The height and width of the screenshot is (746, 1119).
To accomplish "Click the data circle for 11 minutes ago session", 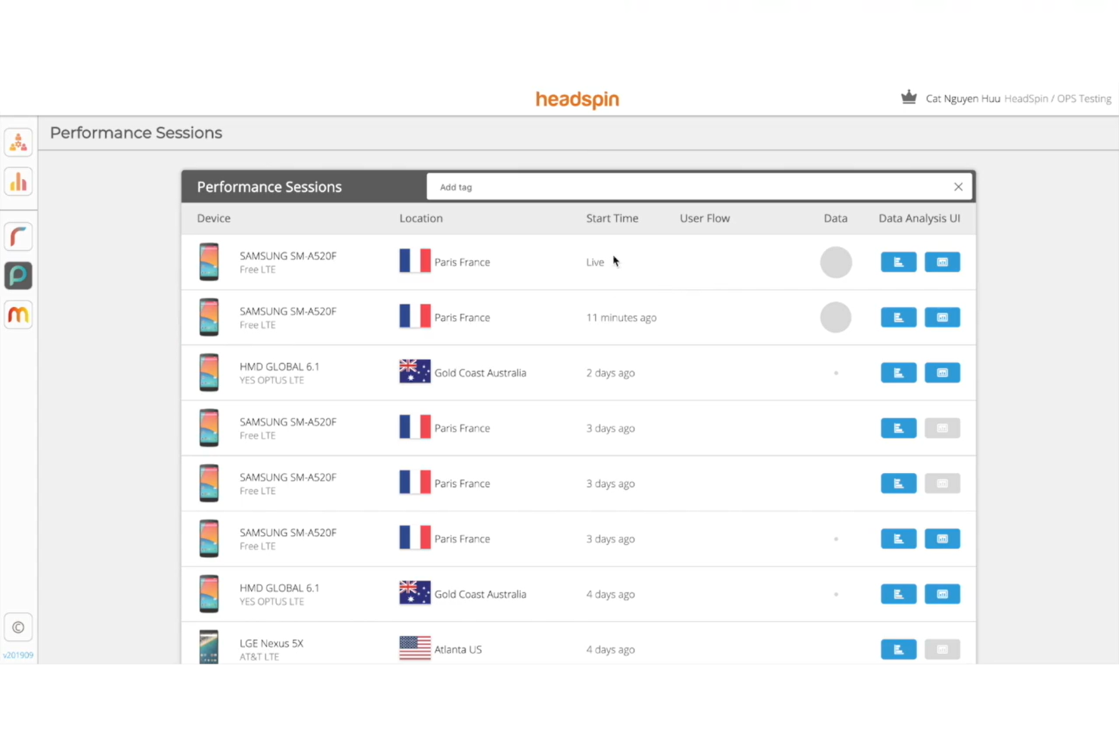I will tap(835, 317).
